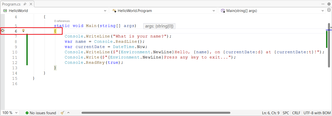Click "ReadKey" on line 12
Viewport: 332px width, 116px height.
click(95, 62)
